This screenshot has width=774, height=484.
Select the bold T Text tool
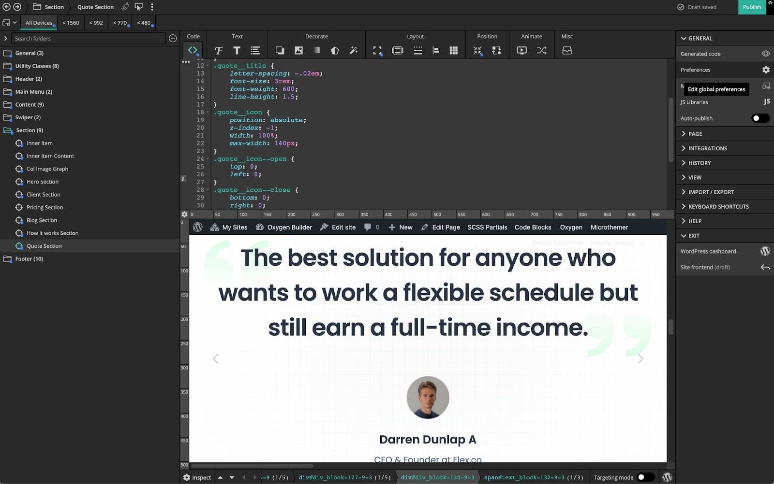click(237, 50)
